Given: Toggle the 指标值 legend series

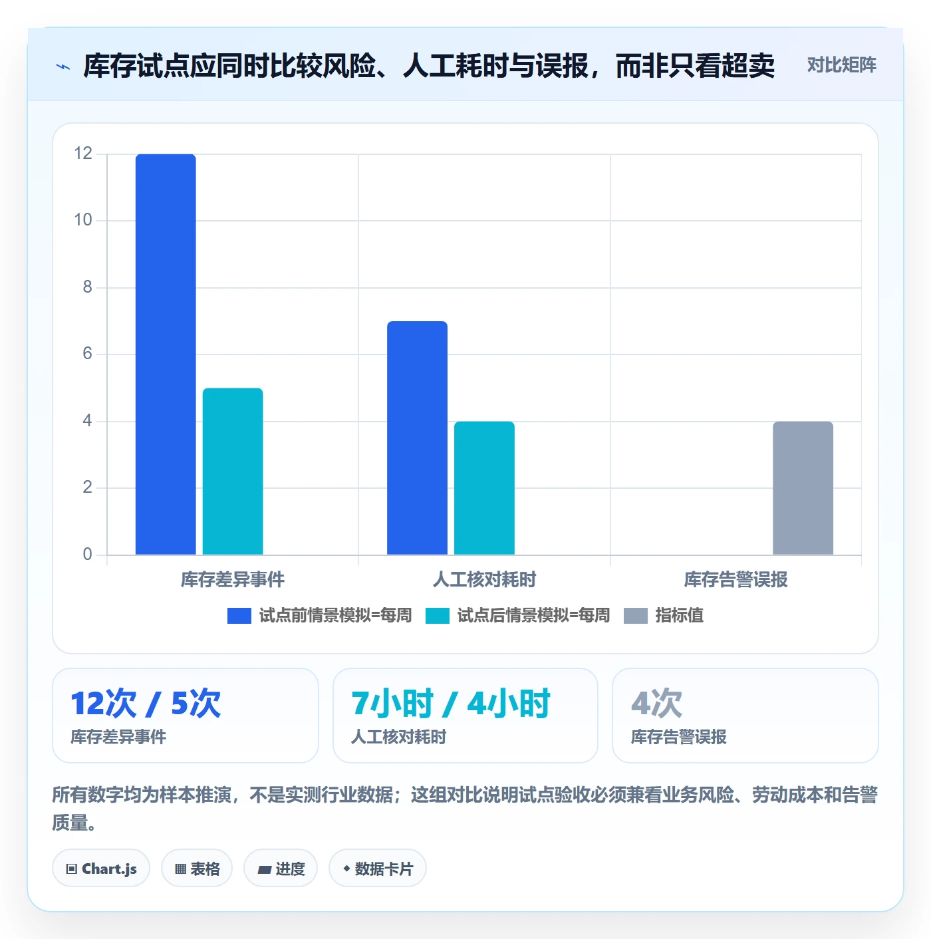Looking at the screenshot, I should point(664,615).
